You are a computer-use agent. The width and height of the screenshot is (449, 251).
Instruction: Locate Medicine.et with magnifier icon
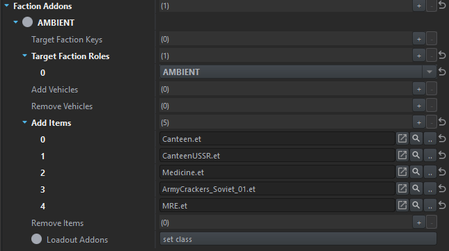click(x=416, y=172)
